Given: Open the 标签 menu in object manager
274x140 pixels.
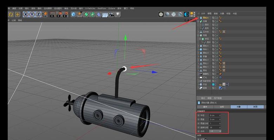Looking at the screenshot, I should (228, 13).
